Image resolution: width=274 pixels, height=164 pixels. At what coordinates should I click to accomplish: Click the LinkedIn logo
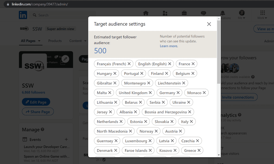(23, 15)
